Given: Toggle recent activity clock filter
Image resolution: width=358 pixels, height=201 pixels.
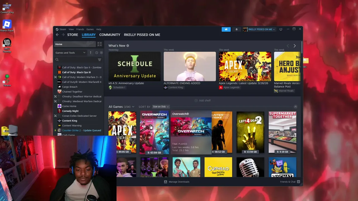Looking at the screenshot, I should click(x=96, y=52).
